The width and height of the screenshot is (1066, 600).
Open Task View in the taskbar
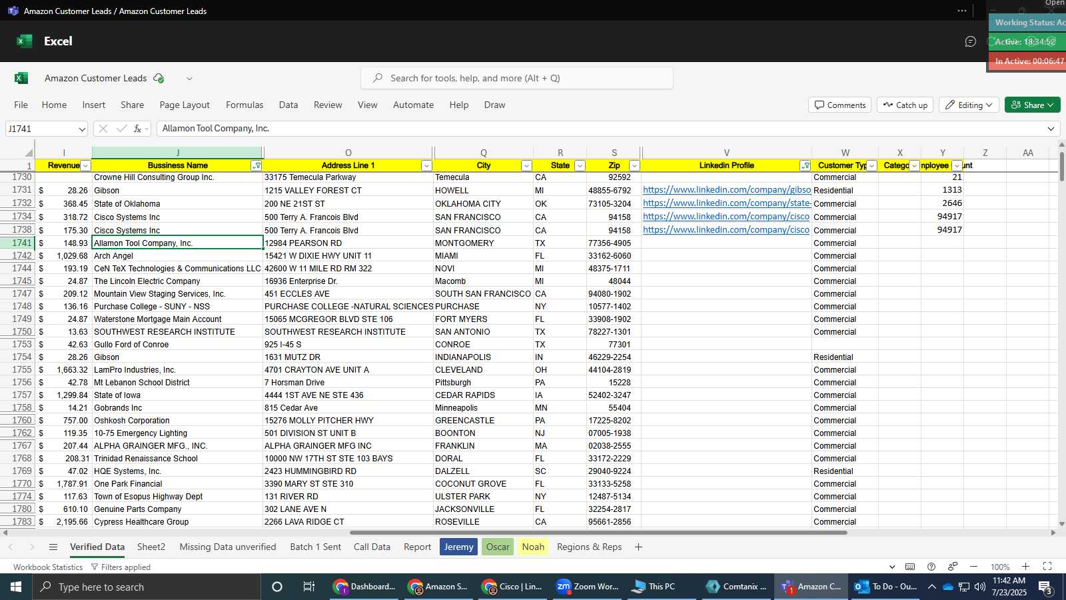[308, 587]
